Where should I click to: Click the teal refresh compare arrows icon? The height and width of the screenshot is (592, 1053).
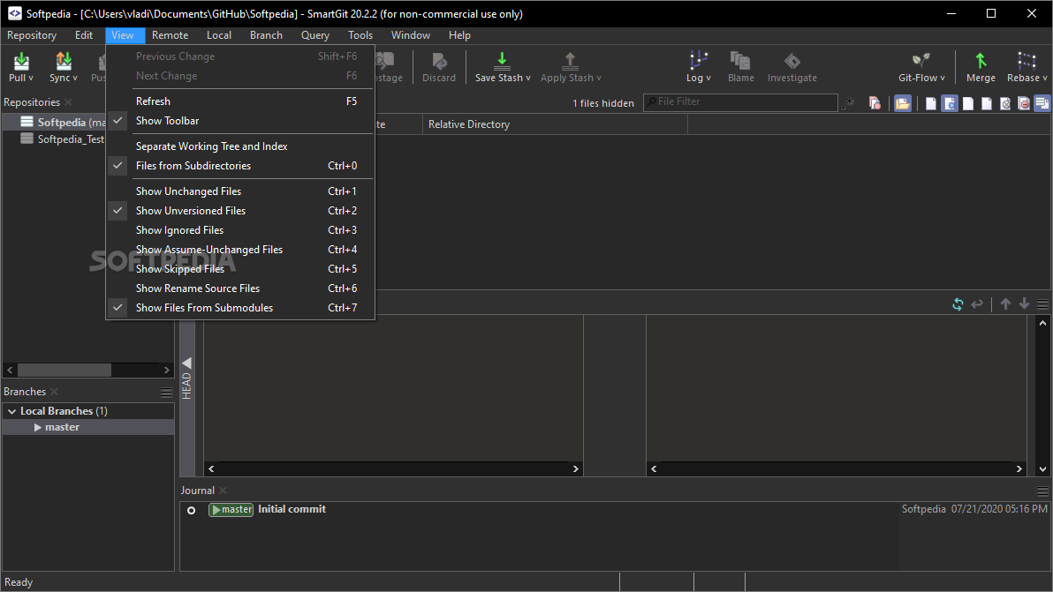click(x=958, y=303)
